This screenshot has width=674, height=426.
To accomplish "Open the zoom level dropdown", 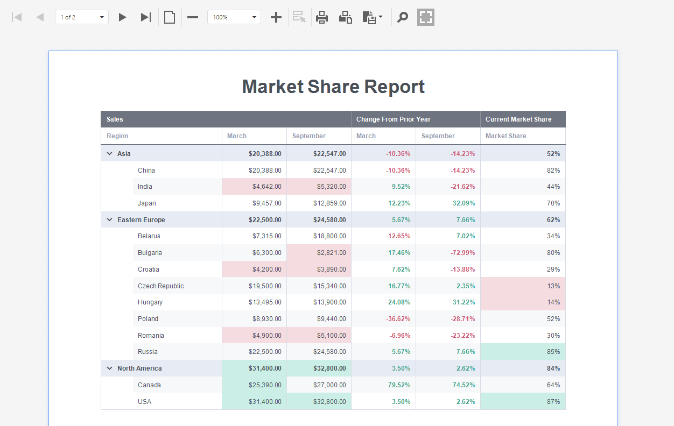I will click(254, 17).
